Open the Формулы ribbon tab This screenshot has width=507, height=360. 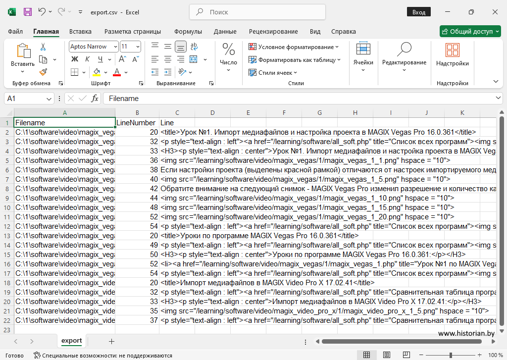188,31
